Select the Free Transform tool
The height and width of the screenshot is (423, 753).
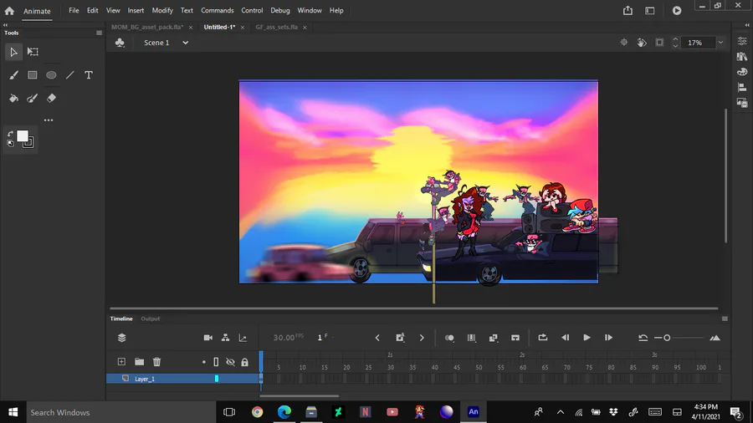click(33, 52)
